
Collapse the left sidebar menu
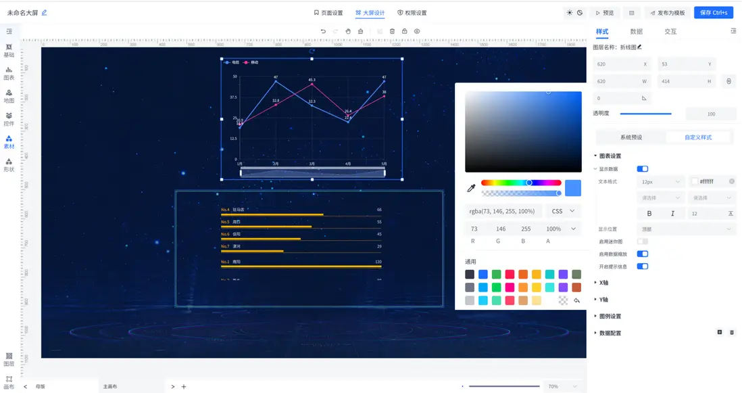coord(9,31)
